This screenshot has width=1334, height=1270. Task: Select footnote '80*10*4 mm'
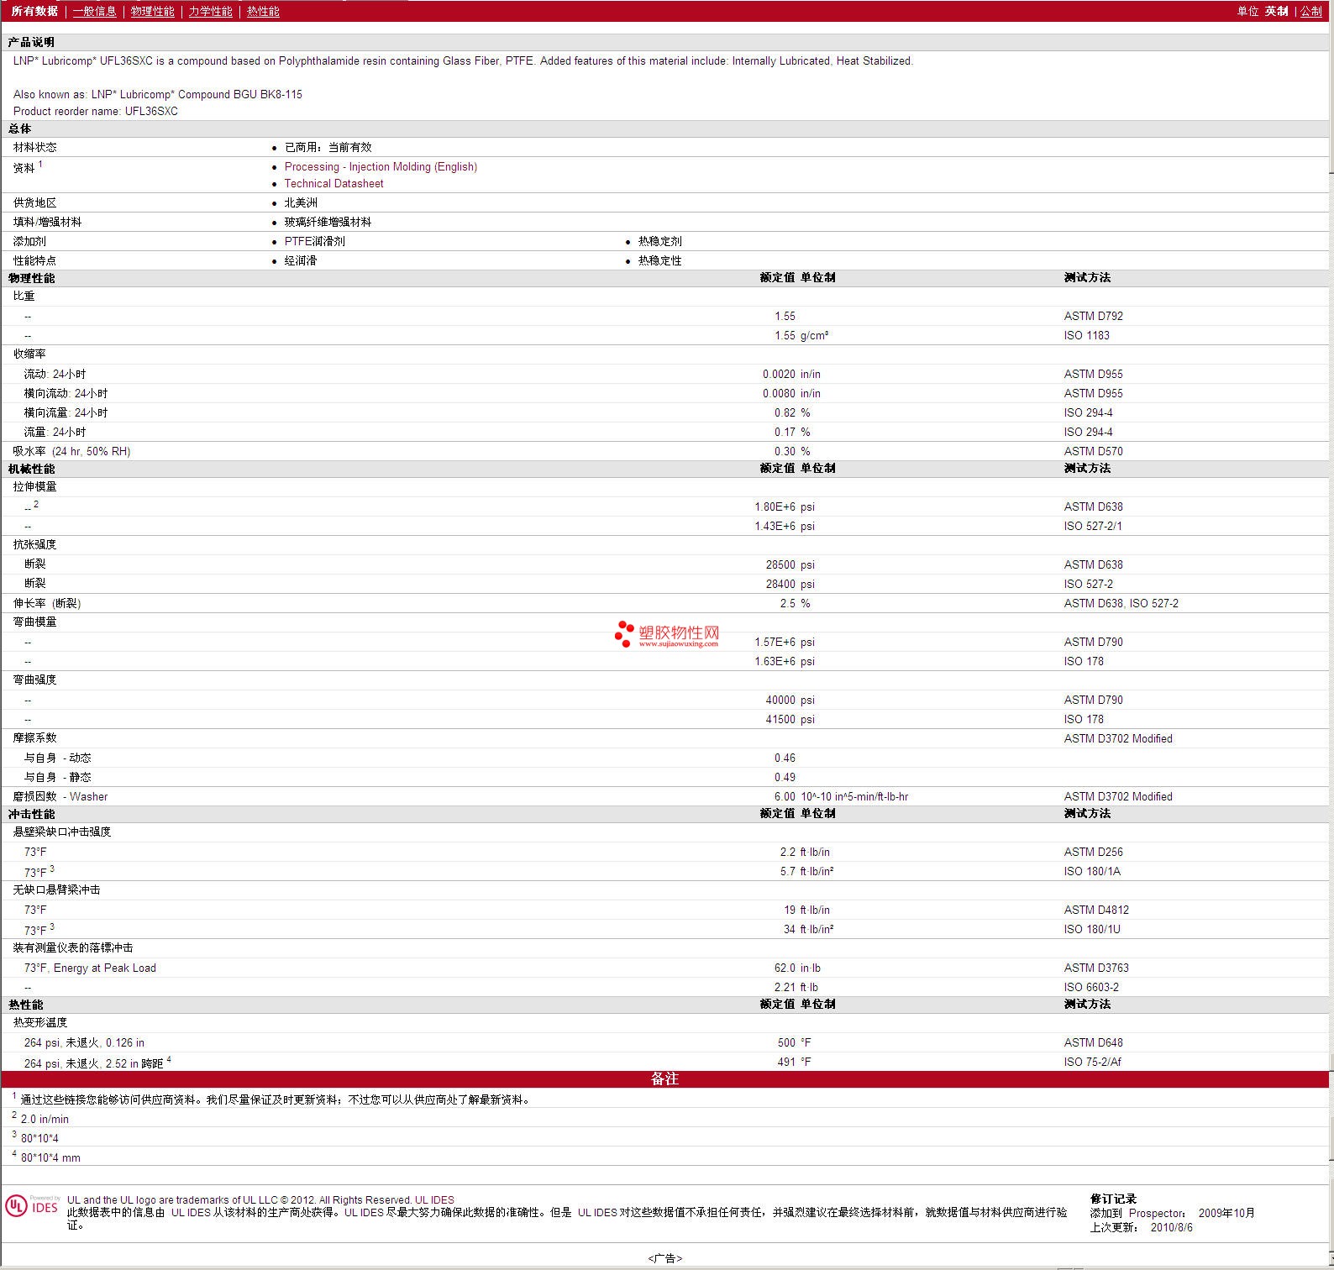click(x=50, y=1157)
